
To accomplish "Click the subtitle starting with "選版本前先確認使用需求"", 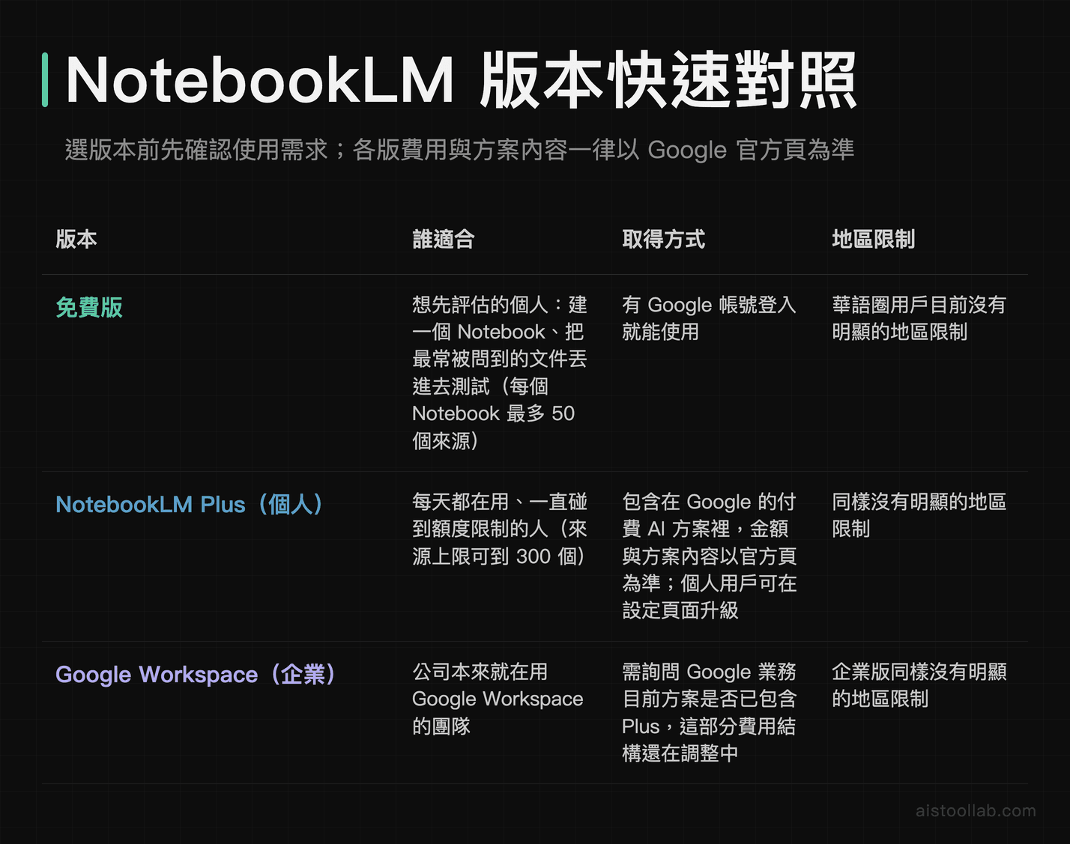I will (459, 150).
